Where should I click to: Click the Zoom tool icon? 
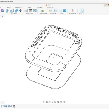click(52, 102)
